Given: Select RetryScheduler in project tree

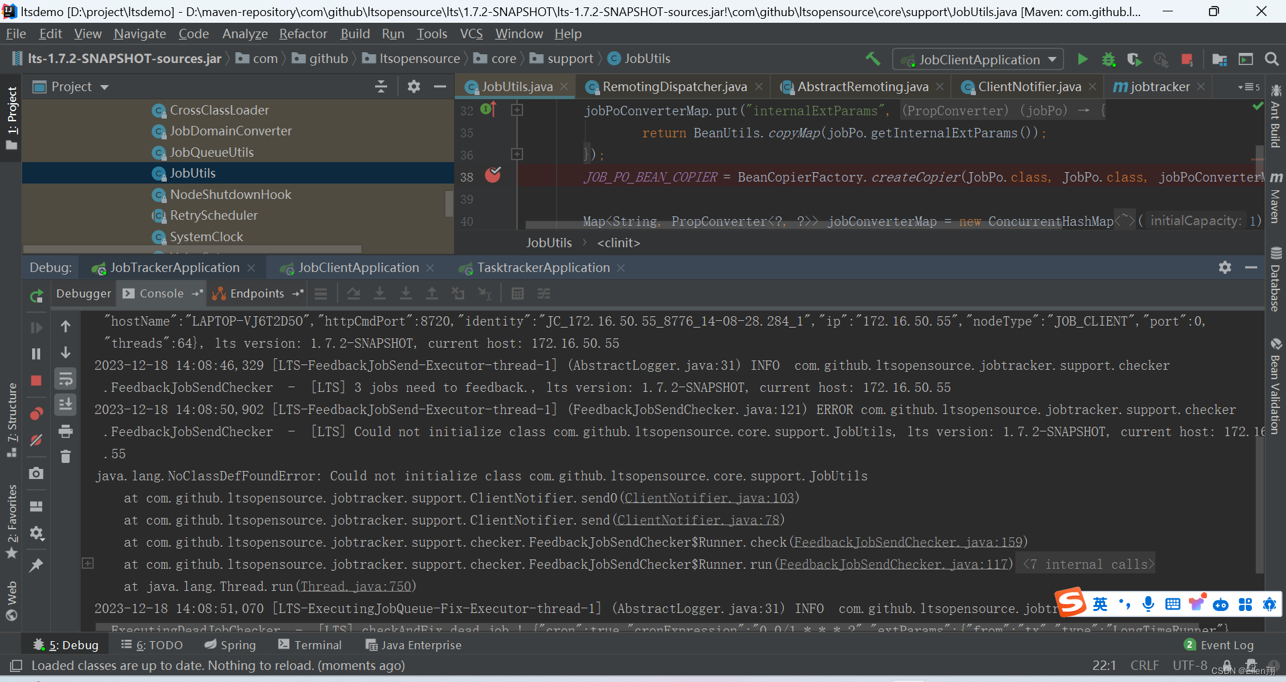Looking at the screenshot, I should point(213,216).
